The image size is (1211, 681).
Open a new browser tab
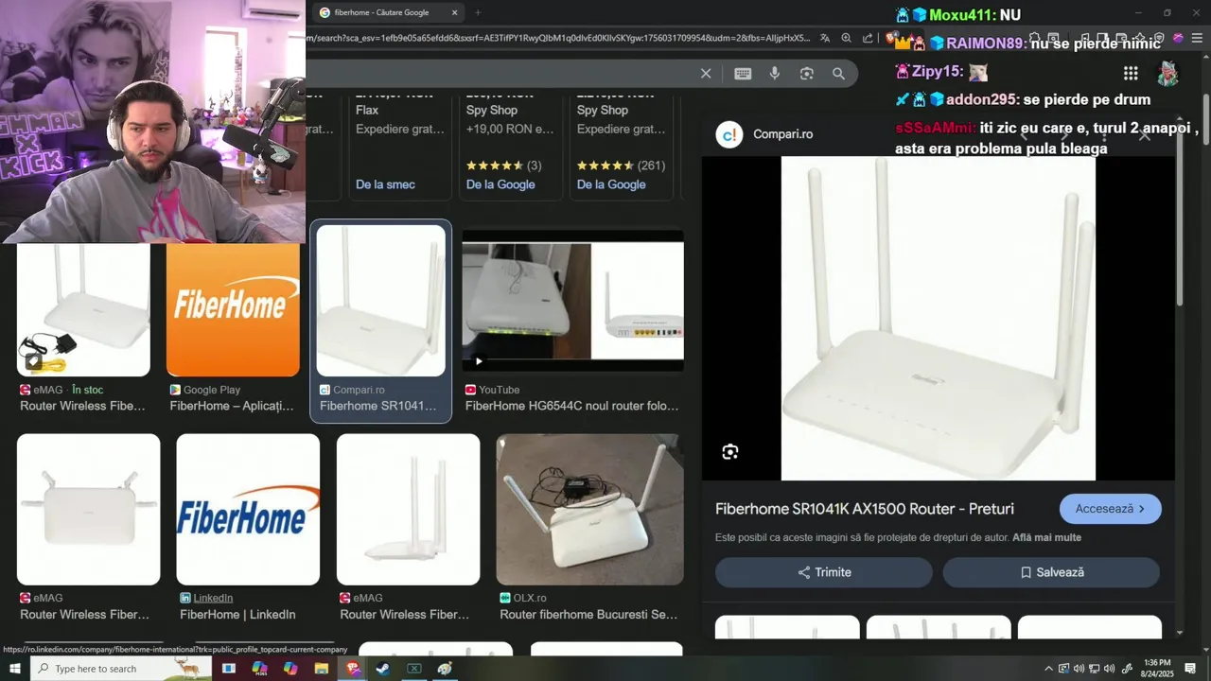tap(478, 12)
